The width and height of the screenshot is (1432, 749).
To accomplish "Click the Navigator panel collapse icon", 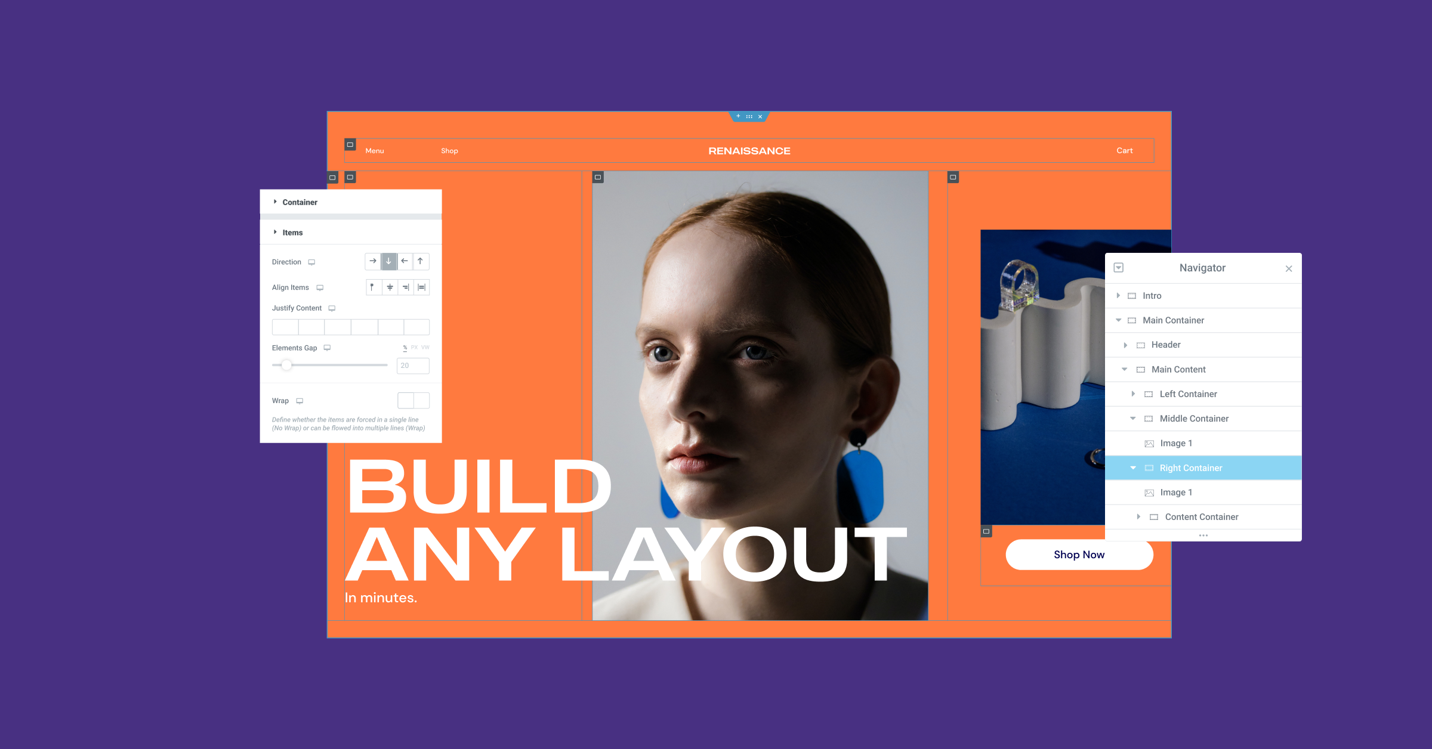I will 1121,269.
